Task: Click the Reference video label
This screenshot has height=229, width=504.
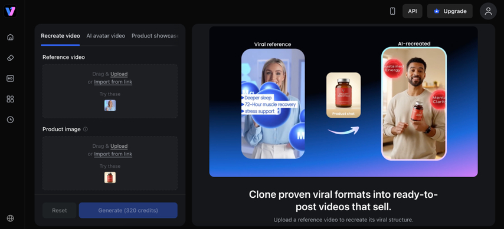Action: (64, 57)
